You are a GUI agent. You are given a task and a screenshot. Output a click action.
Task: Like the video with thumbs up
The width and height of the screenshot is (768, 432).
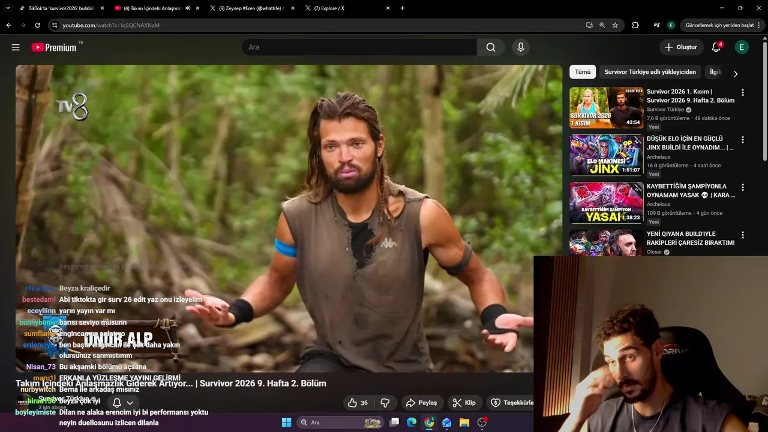tap(358, 403)
